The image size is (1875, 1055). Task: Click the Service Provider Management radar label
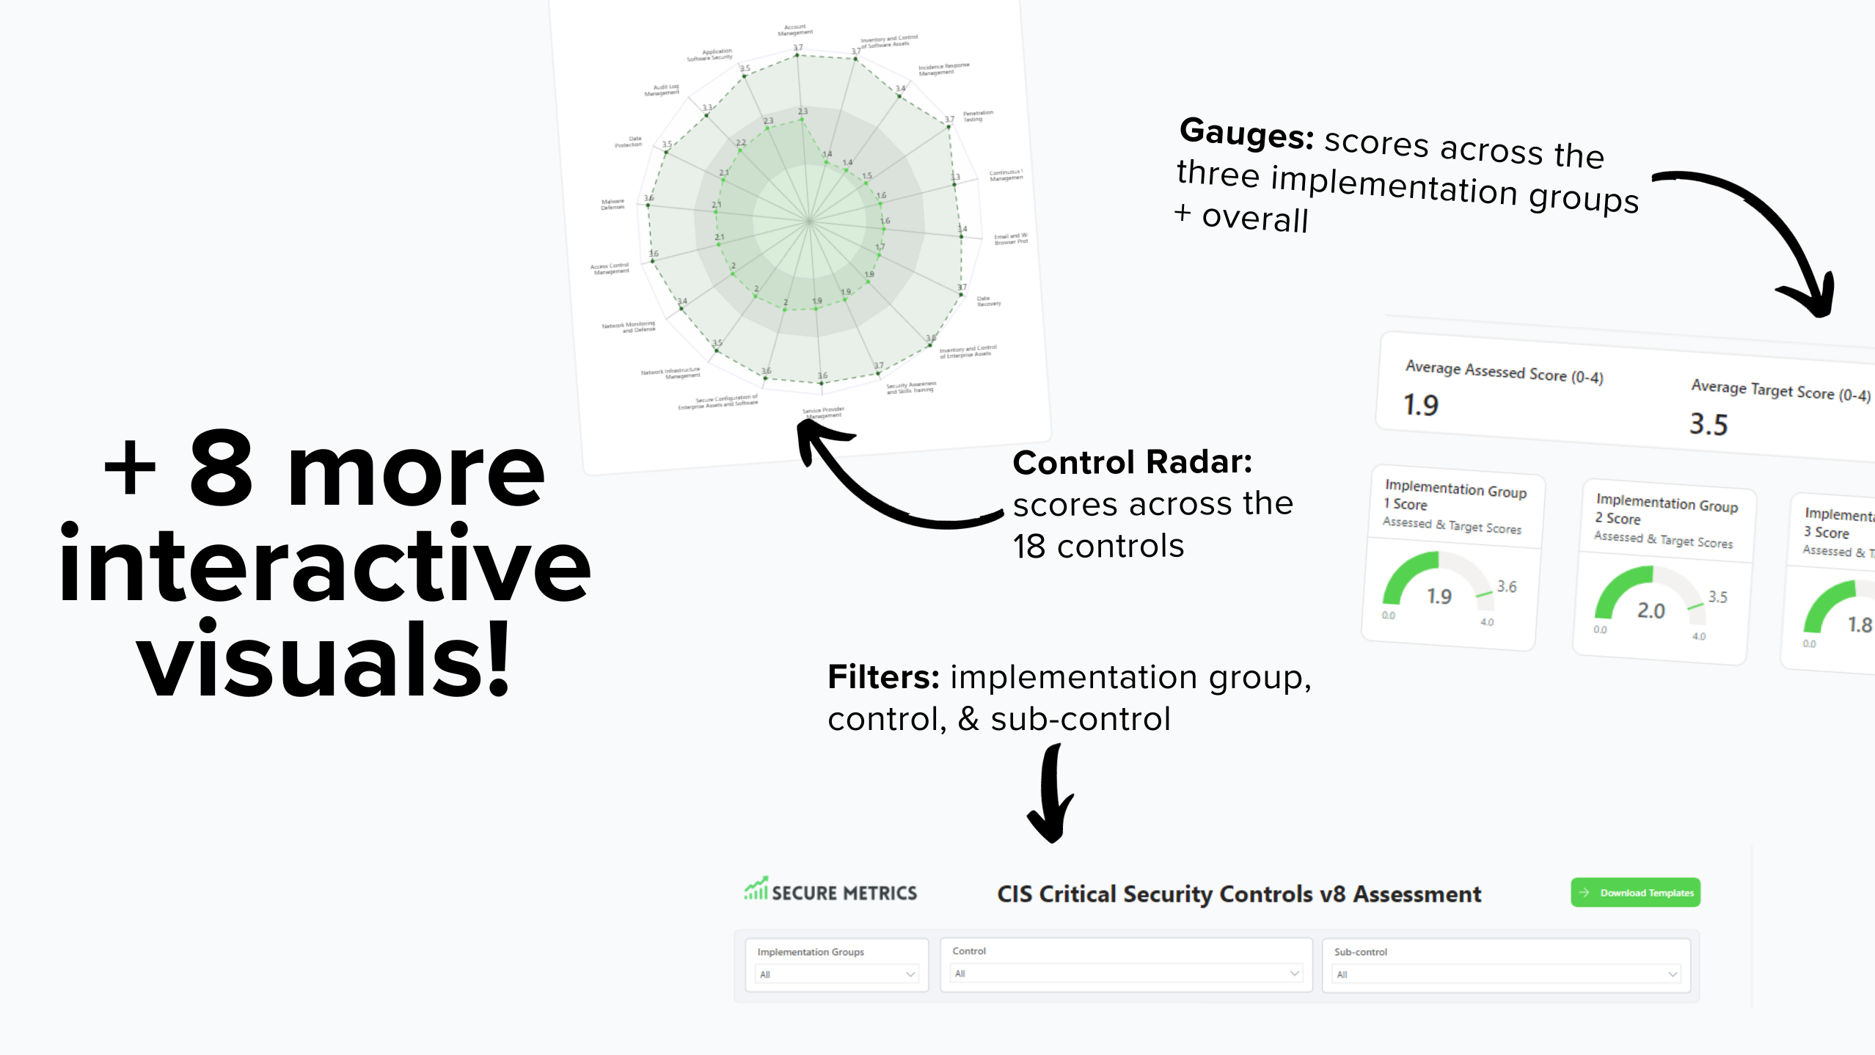coord(823,412)
